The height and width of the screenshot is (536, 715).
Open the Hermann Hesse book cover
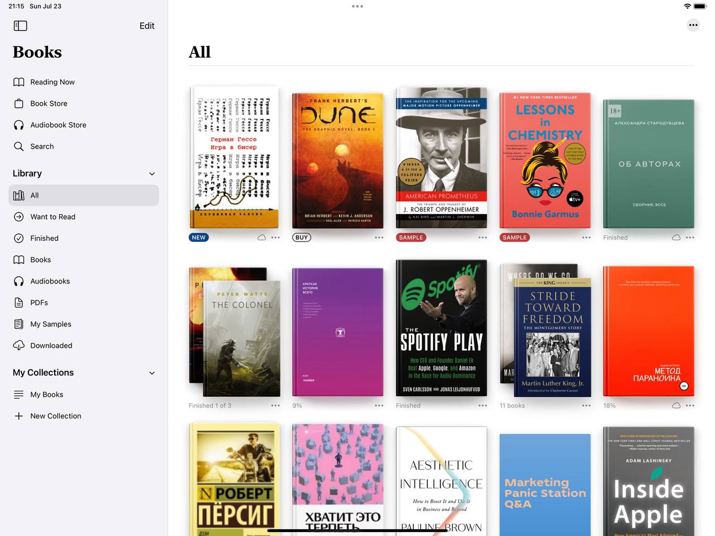point(235,158)
